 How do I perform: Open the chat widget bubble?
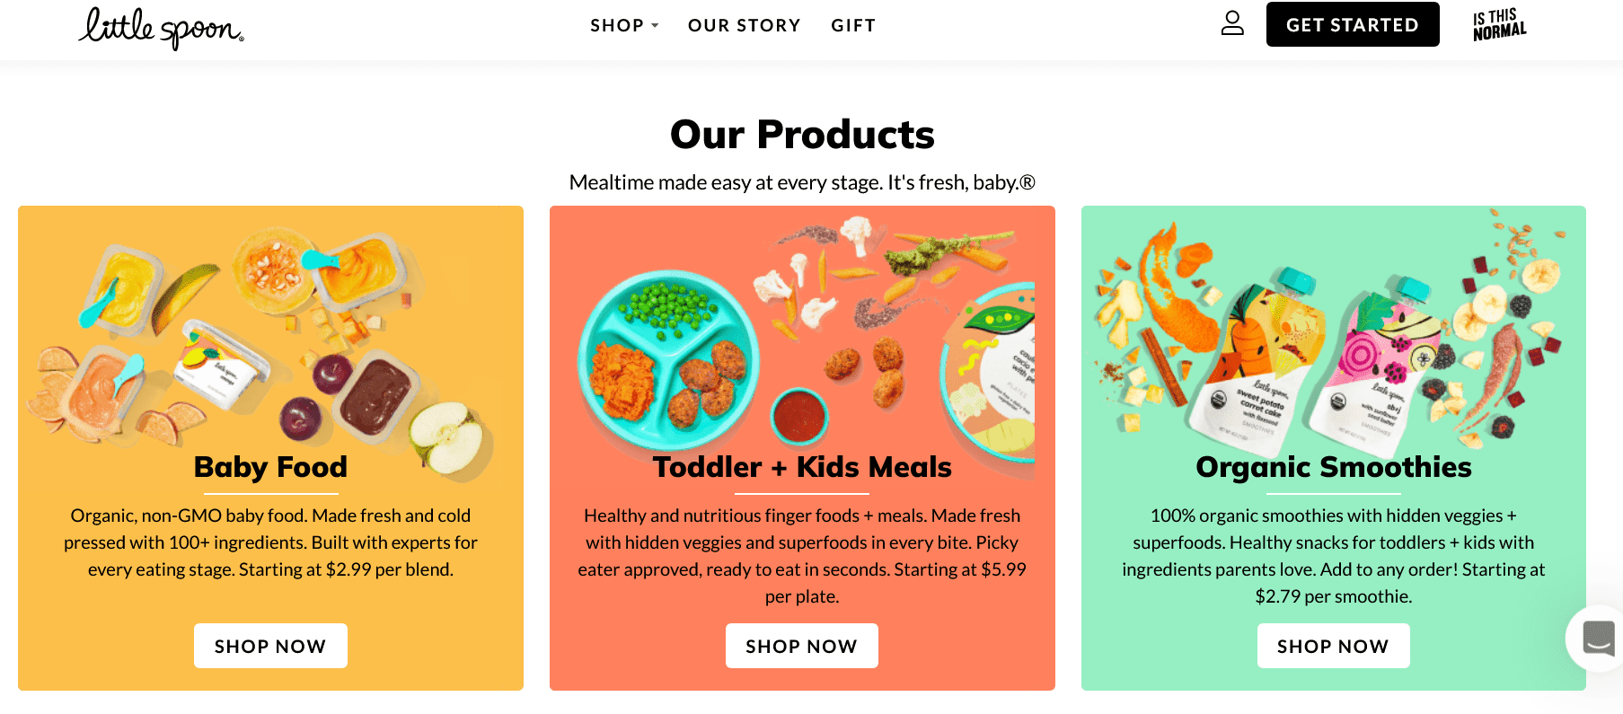point(1597,638)
